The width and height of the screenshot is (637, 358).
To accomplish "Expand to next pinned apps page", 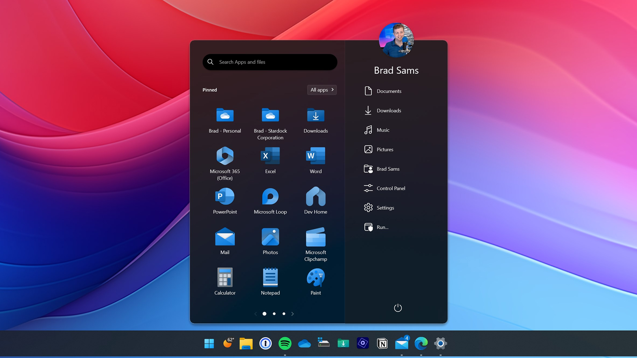I will point(292,313).
